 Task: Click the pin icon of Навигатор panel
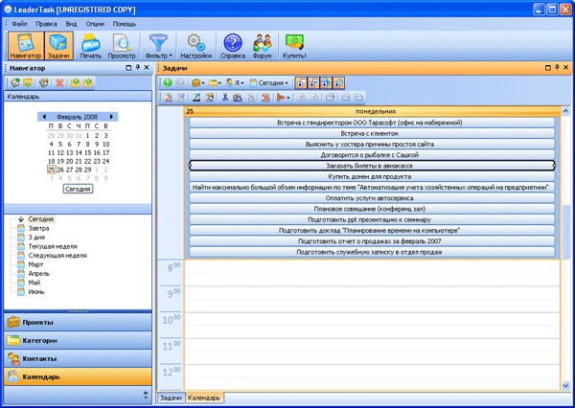point(138,67)
